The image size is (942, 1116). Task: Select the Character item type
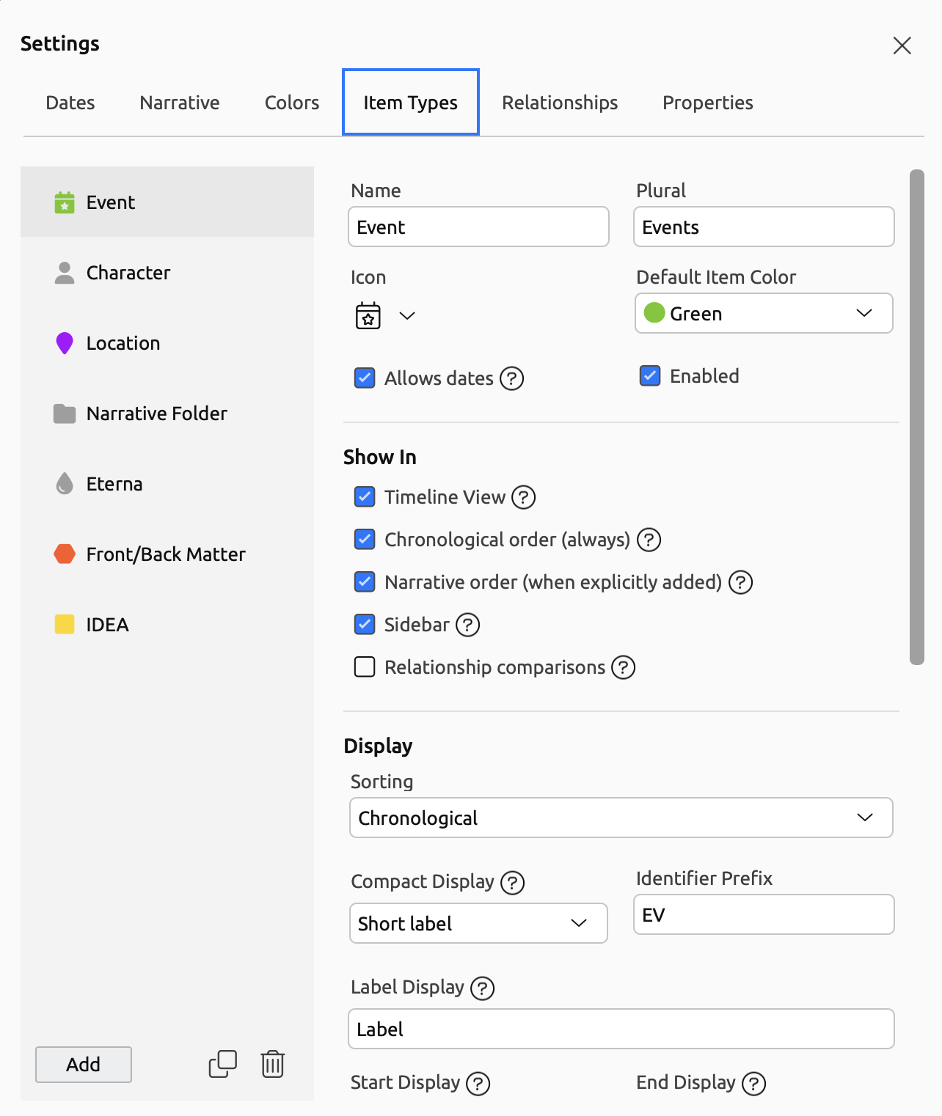click(128, 273)
